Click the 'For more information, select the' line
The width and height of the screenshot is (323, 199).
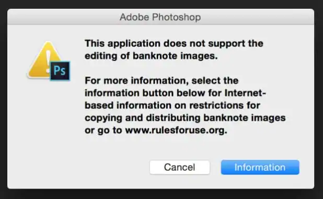coord(161,81)
